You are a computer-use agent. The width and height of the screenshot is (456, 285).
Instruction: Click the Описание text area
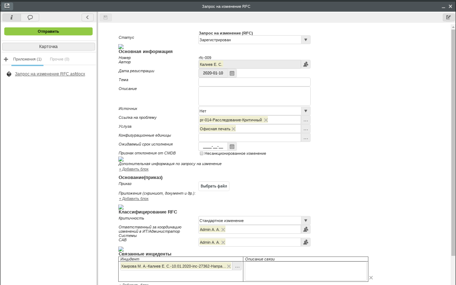(254, 96)
